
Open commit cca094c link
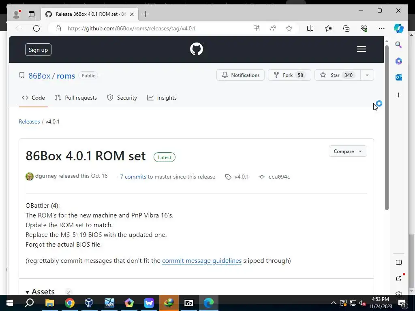[274, 177]
